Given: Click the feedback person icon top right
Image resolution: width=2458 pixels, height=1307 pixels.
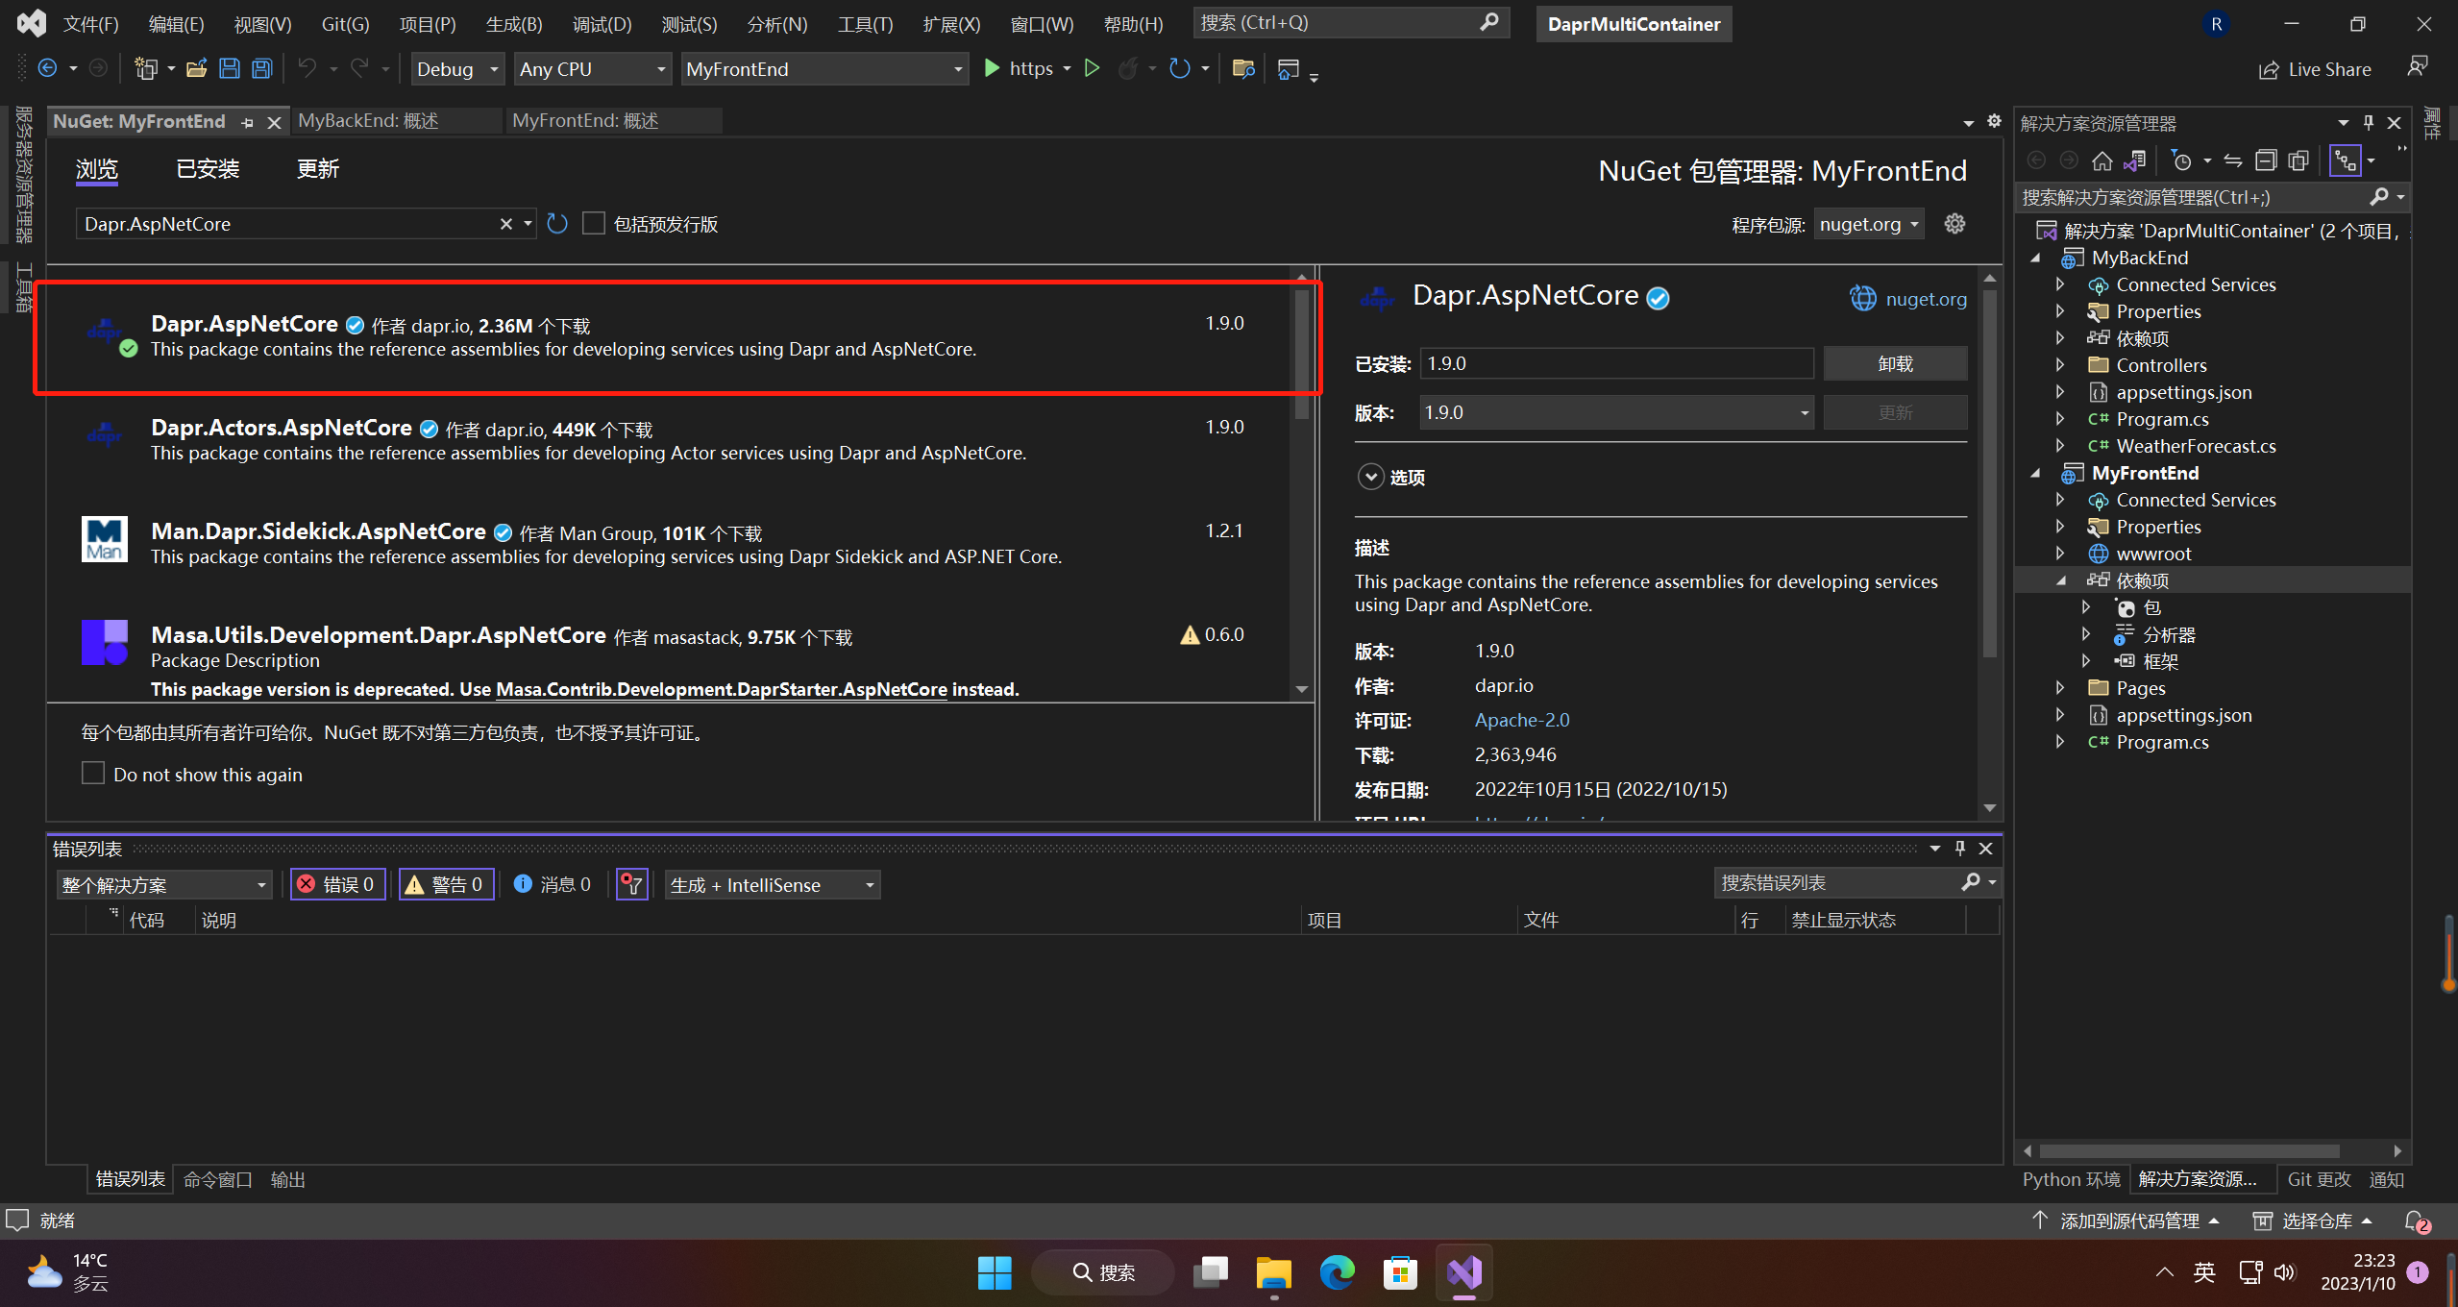Looking at the screenshot, I should [2418, 67].
